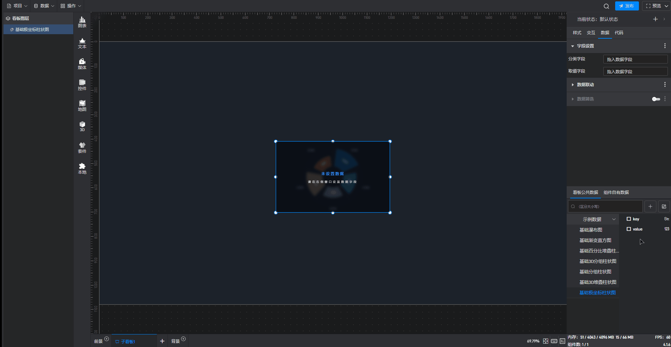Open the 套件 kit component icon
Image resolution: width=671 pixels, height=347 pixels.
click(82, 148)
